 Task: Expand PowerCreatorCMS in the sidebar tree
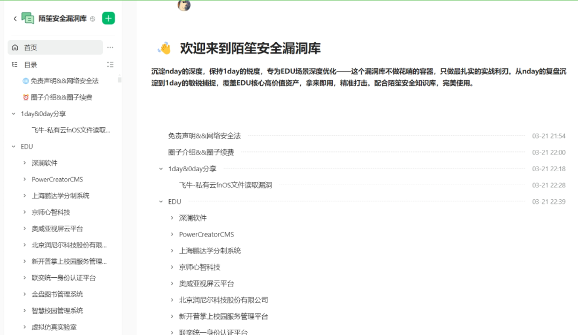coord(25,179)
